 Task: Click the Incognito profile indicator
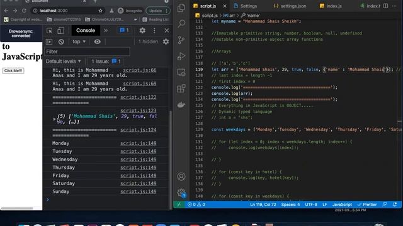(130, 11)
